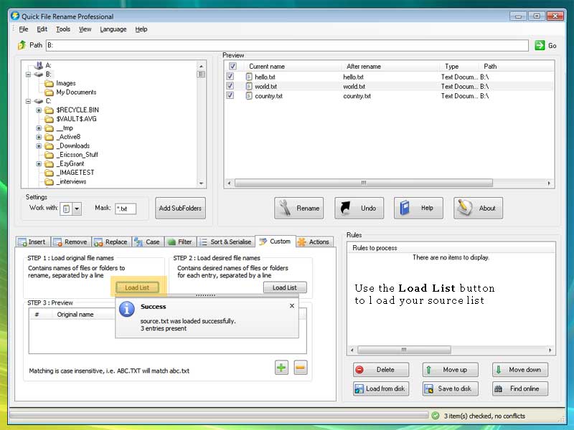This screenshot has height=430, width=574.
Task: Collapse the B: drive tree node
Action: (x=29, y=75)
